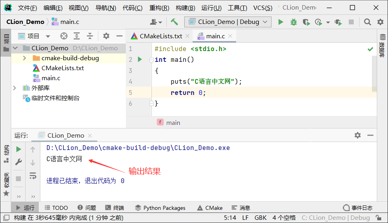
Task: Rerun with the run panel green play button
Action: point(18,150)
